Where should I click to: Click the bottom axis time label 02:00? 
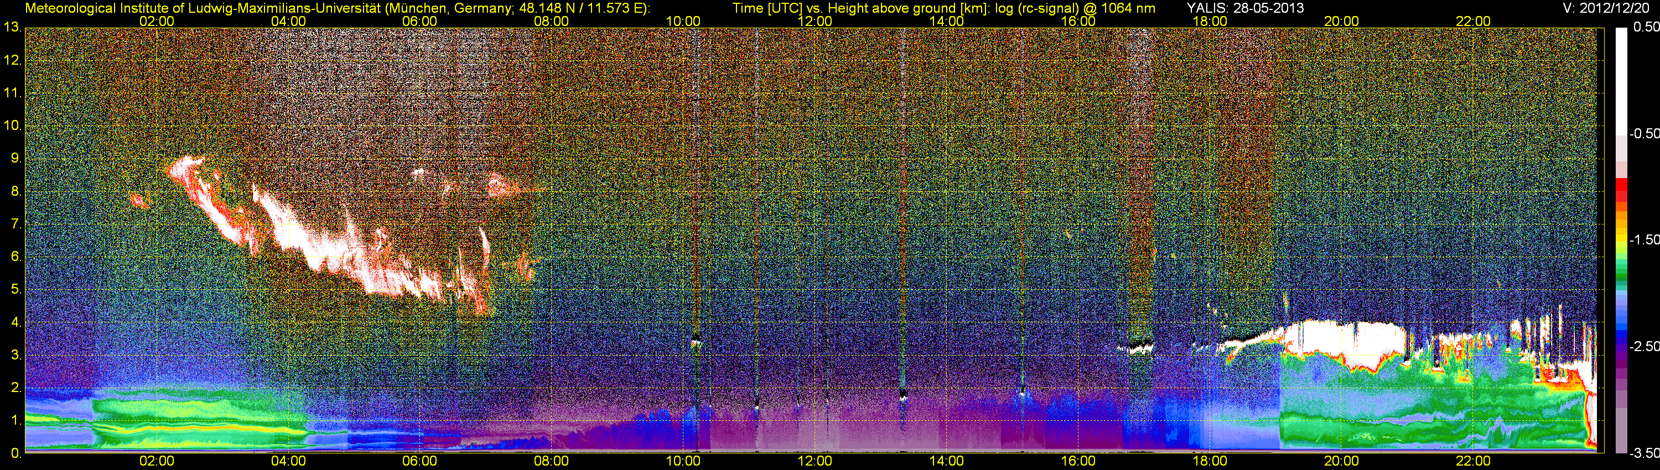tap(157, 461)
